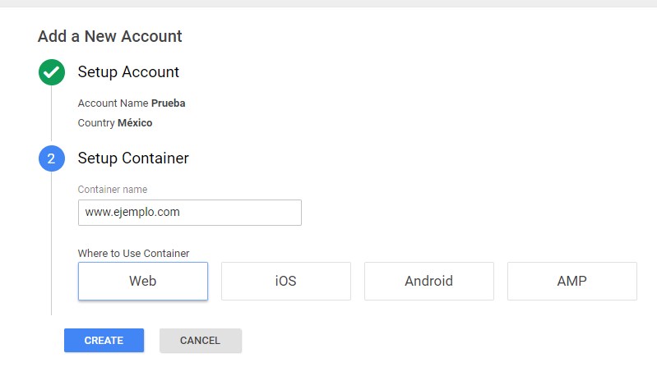The width and height of the screenshot is (657, 367).
Task: Cancel the new account setup
Action: tap(201, 340)
